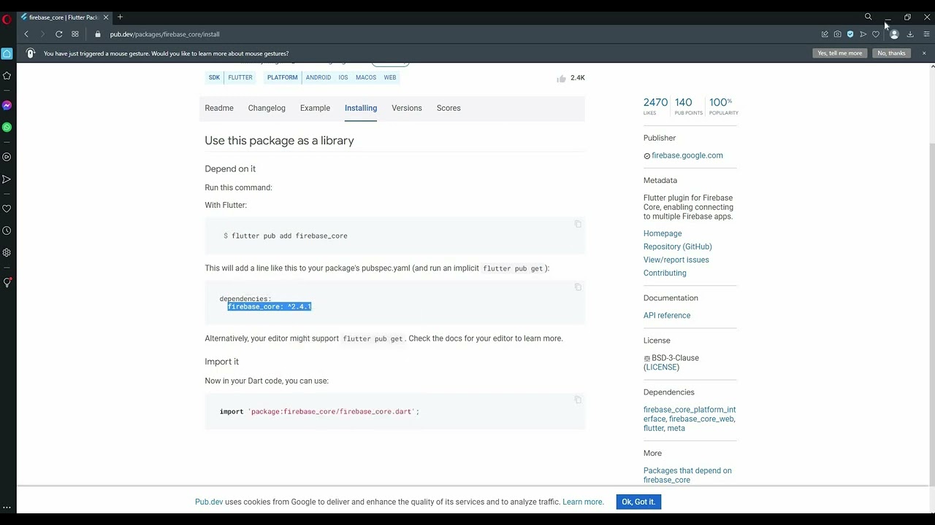Viewport: 935px width, 525px height.
Task: Open the API reference link
Action: pyautogui.click(x=667, y=316)
